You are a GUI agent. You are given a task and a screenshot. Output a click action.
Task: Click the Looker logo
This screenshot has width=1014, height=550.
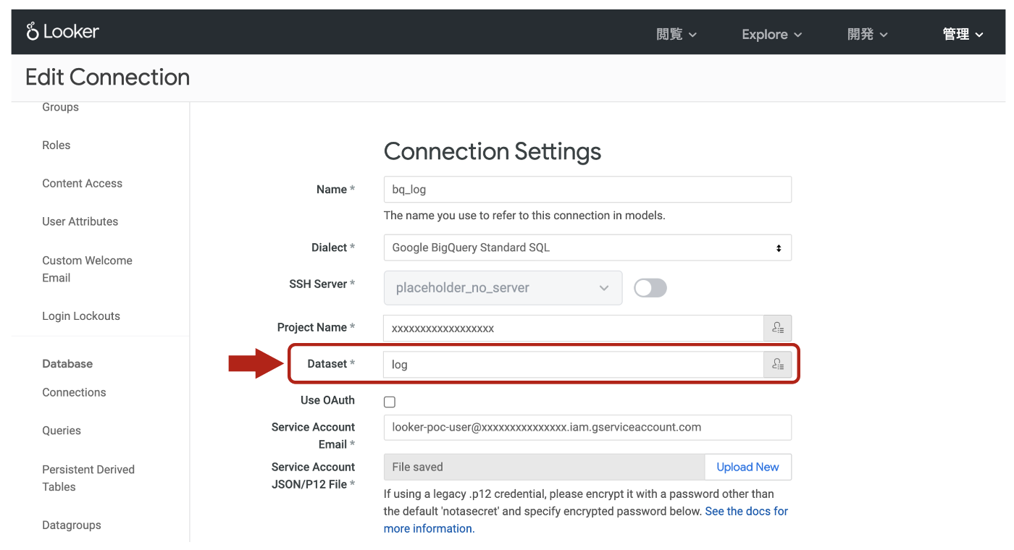pos(62,32)
